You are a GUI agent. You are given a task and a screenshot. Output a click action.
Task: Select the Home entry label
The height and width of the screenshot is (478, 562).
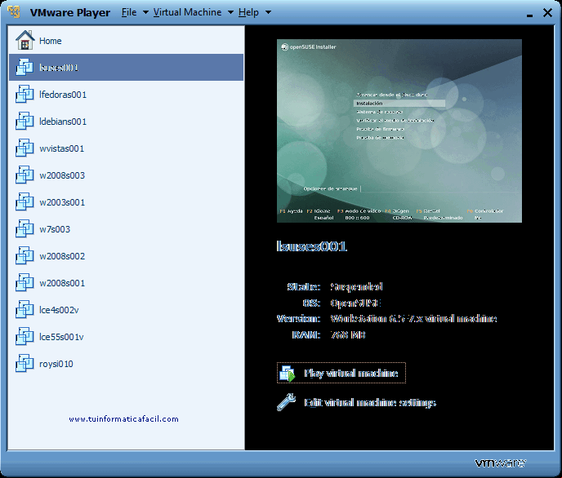(x=50, y=41)
